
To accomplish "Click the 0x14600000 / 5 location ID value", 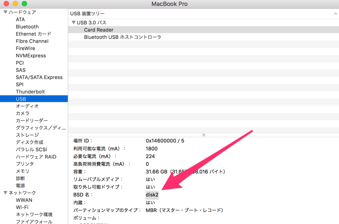I will (165, 141).
